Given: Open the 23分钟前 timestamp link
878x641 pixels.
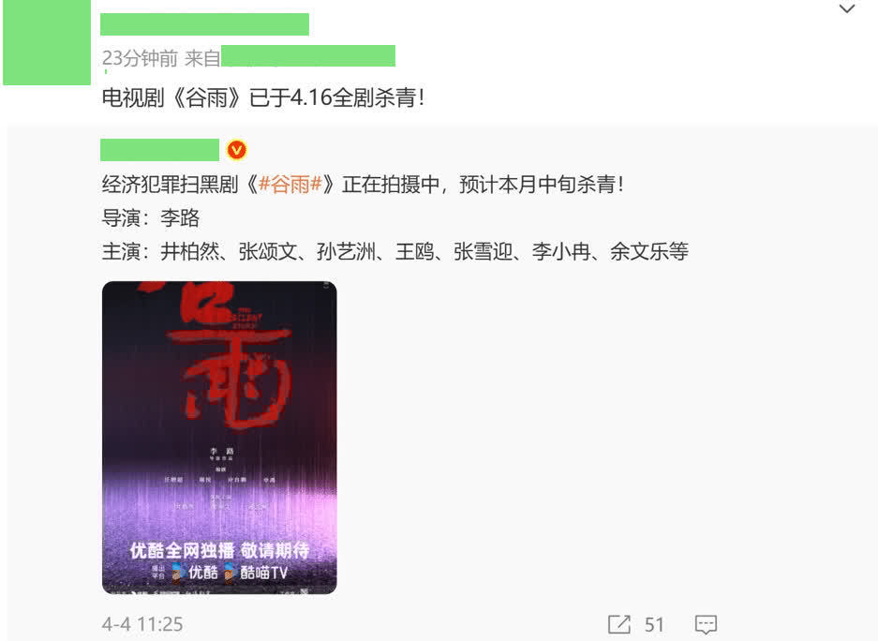Looking at the screenshot, I should [140, 58].
